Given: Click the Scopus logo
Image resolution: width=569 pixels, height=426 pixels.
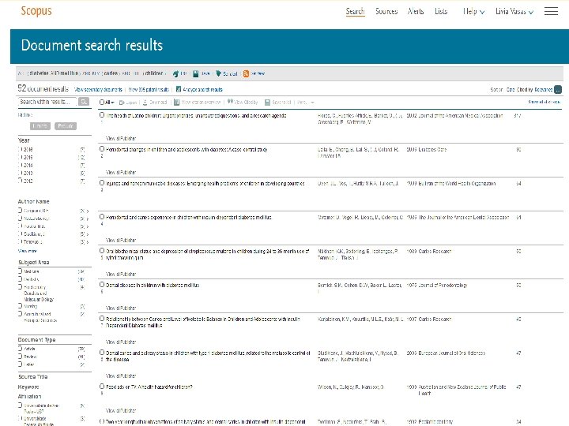Looking at the screenshot, I should 36,11.
